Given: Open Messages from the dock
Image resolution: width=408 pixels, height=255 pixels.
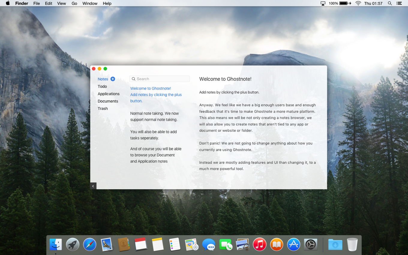Looking at the screenshot, I should pos(208,244).
